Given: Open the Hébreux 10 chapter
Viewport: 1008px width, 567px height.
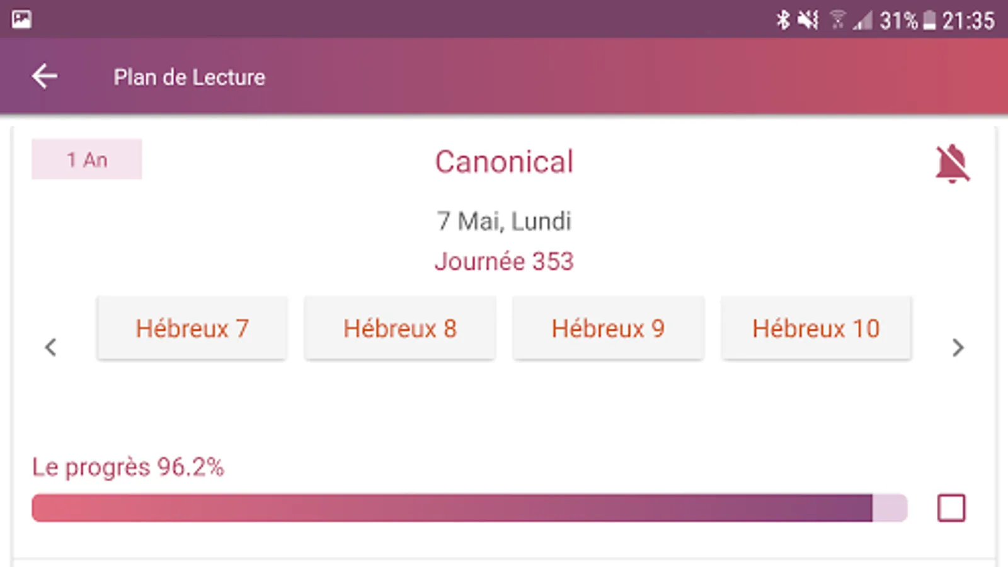Looking at the screenshot, I should click(x=816, y=328).
